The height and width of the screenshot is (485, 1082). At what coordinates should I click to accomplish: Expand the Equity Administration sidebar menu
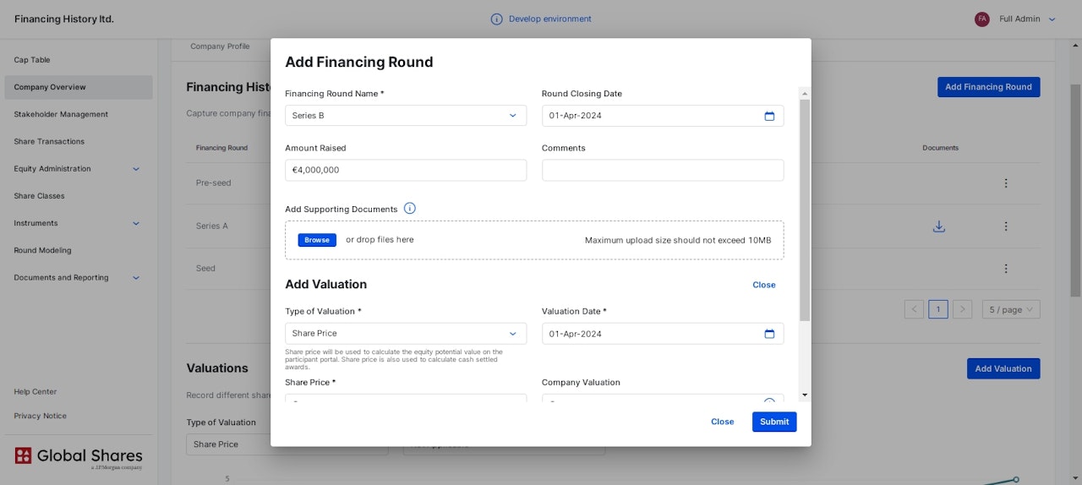click(136, 169)
